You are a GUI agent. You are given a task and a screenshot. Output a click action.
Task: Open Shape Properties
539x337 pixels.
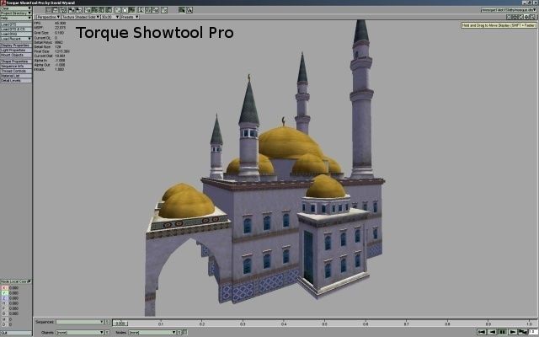16,62
